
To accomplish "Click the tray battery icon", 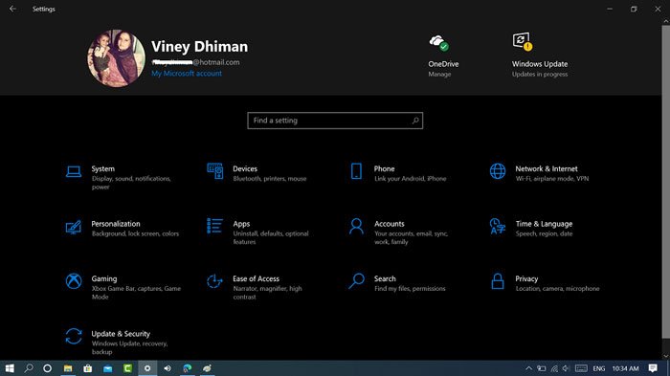I will click(x=542, y=368).
